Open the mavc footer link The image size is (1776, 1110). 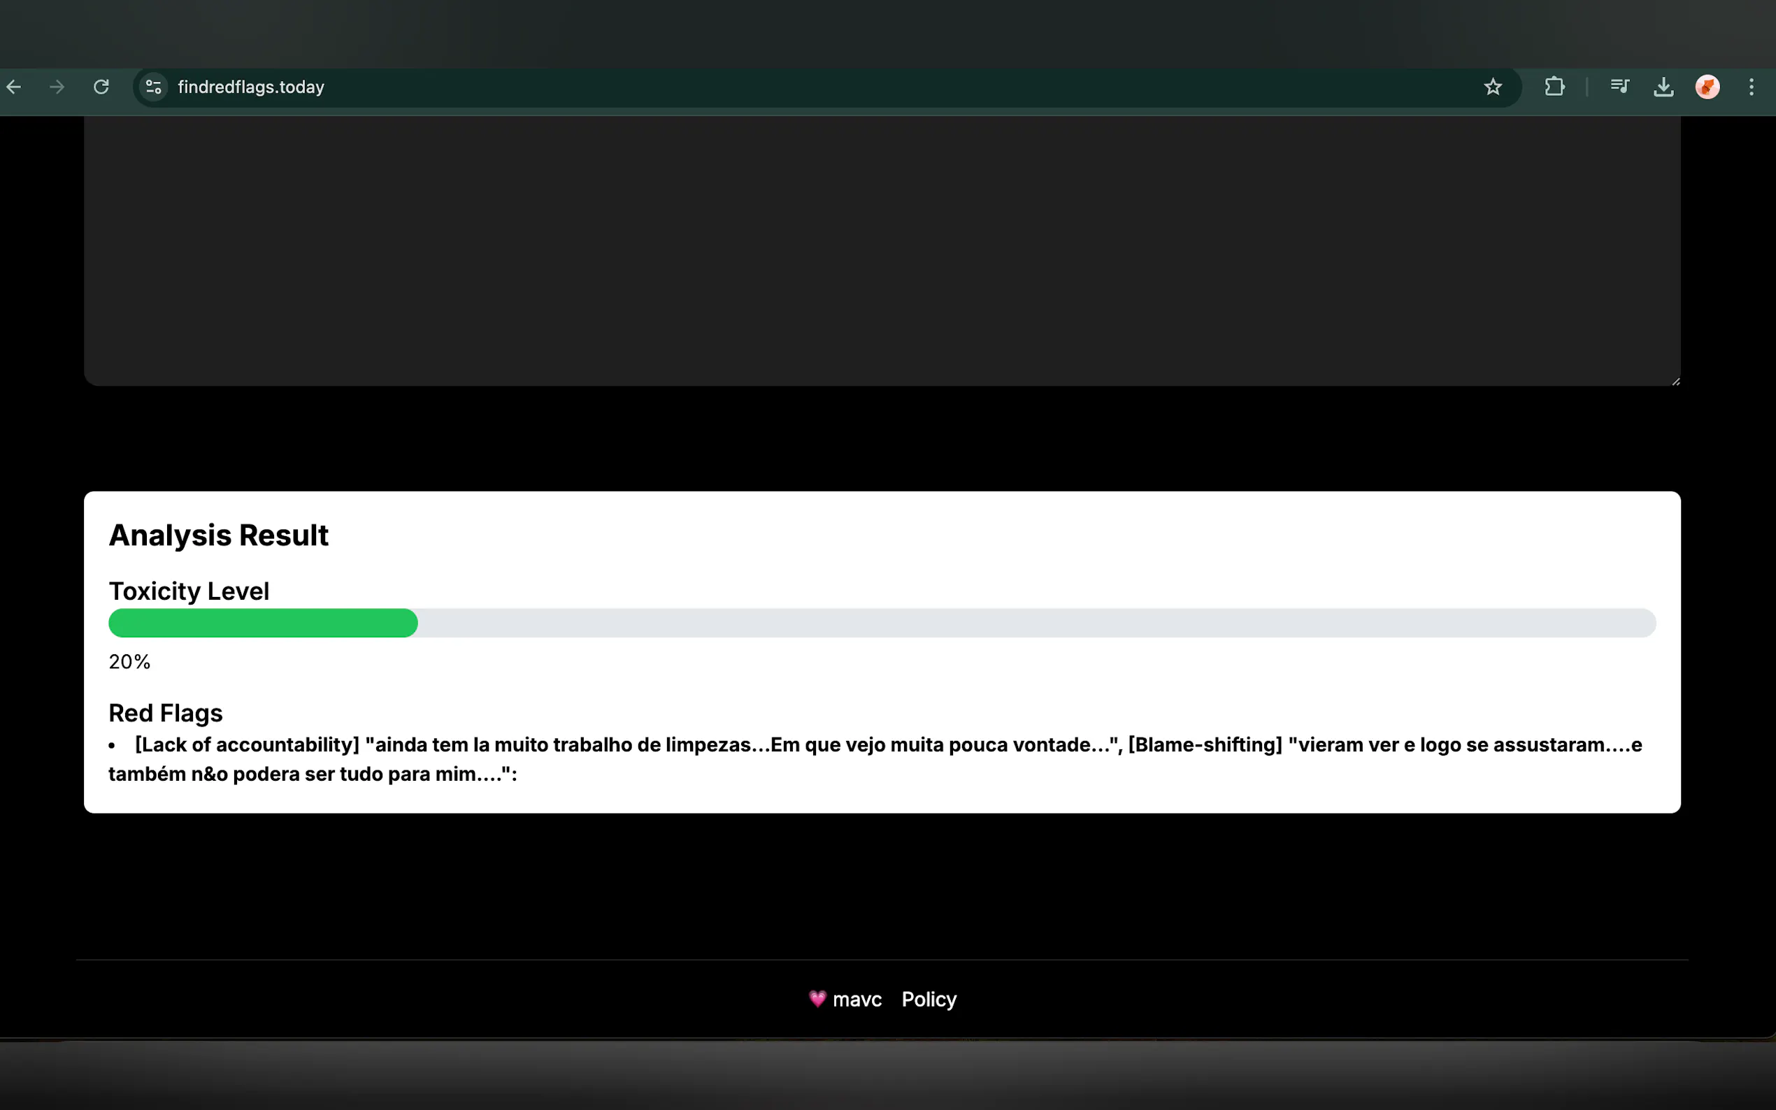[856, 999]
